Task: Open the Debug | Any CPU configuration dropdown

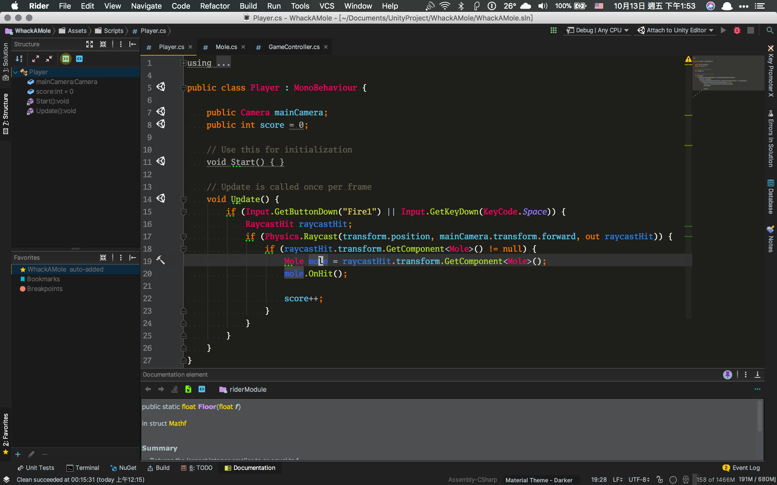Action: point(597,30)
